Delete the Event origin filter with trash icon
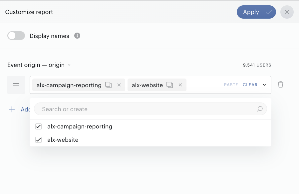The image size is (299, 194). tap(280, 85)
